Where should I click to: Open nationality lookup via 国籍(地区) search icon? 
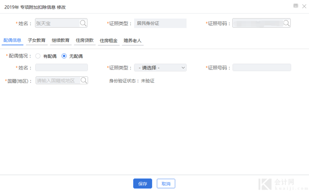(84, 80)
